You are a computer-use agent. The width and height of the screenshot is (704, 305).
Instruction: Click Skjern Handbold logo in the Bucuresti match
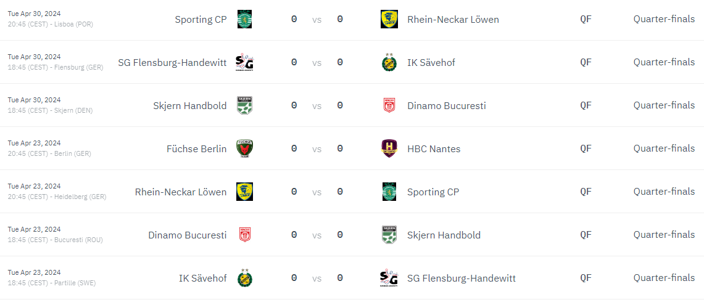389,235
